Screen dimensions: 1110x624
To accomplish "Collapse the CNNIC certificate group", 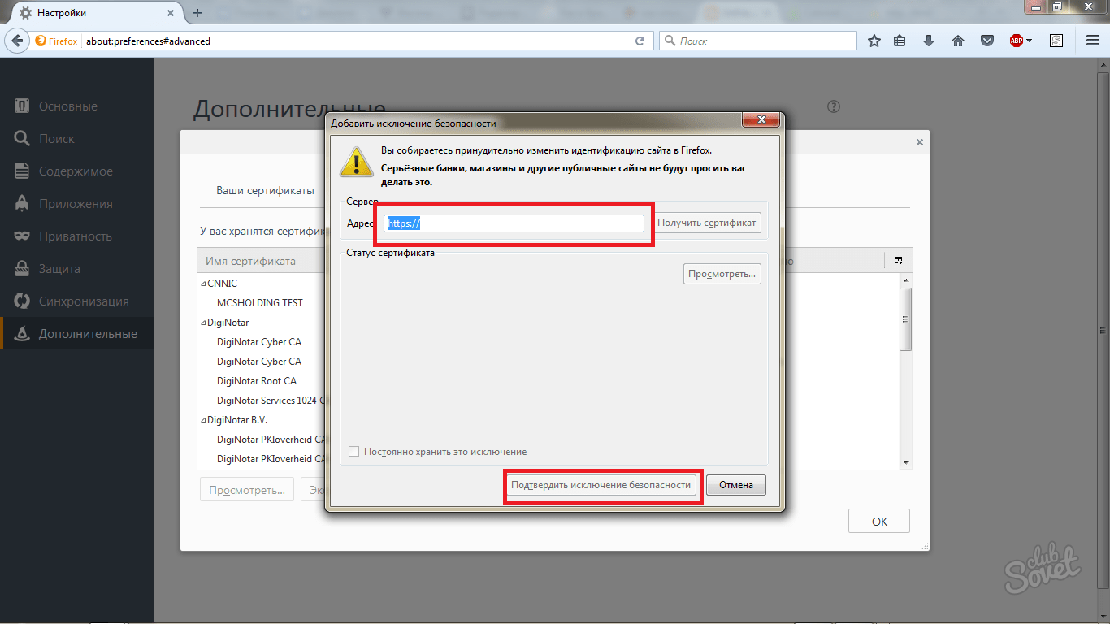I will coord(203,284).
